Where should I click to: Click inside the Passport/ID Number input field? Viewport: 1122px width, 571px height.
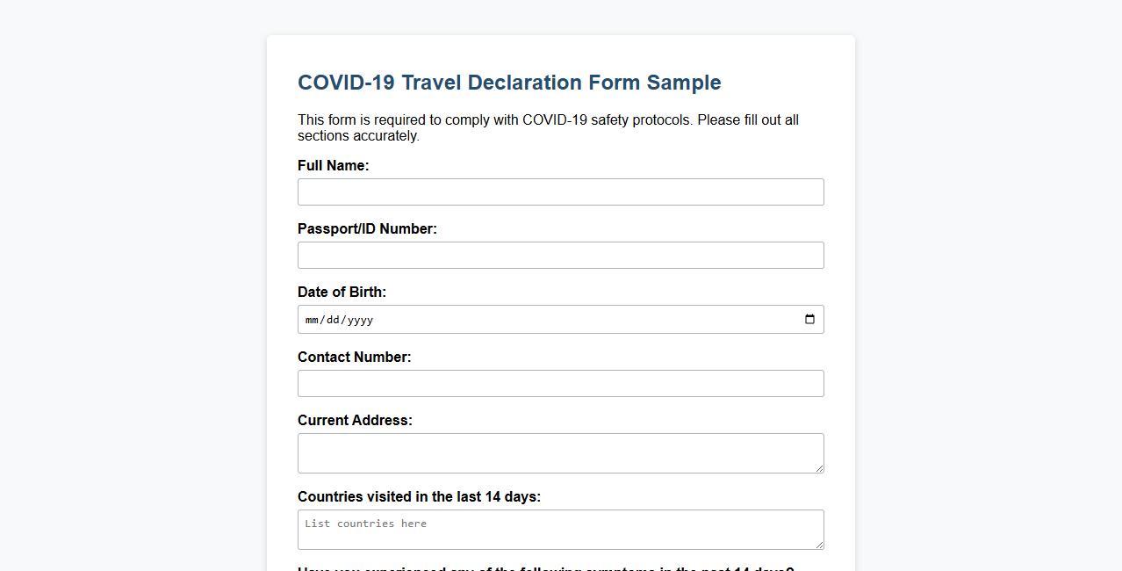(x=560, y=255)
